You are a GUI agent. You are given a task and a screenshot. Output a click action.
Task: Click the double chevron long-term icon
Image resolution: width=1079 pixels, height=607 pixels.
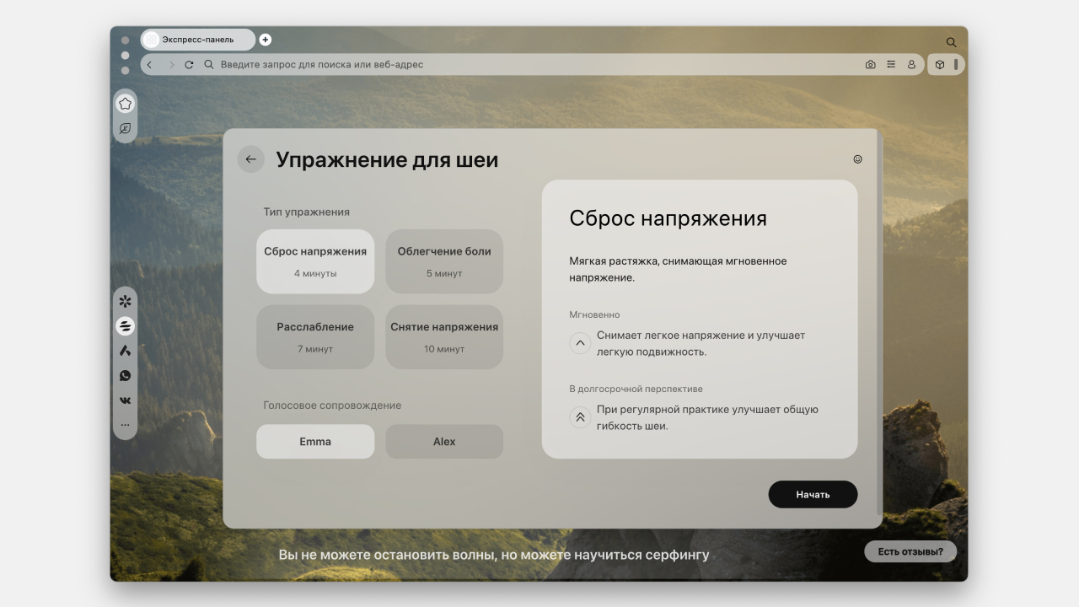(x=580, y=417)
